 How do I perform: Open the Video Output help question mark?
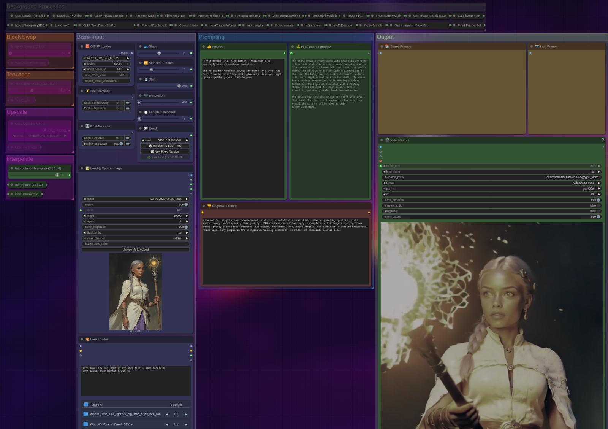pyautogui.click(x=603, y=140)
